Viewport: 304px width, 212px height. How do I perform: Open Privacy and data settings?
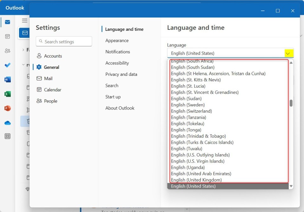pos(121,74)
